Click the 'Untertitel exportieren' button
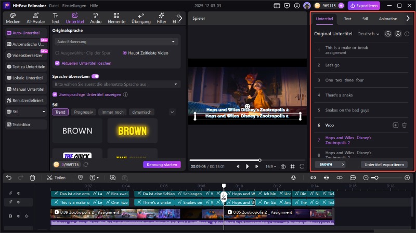Image resolution: width=416 pixels, height=233 pixels. pyautogui.click(x=384, y=165)
